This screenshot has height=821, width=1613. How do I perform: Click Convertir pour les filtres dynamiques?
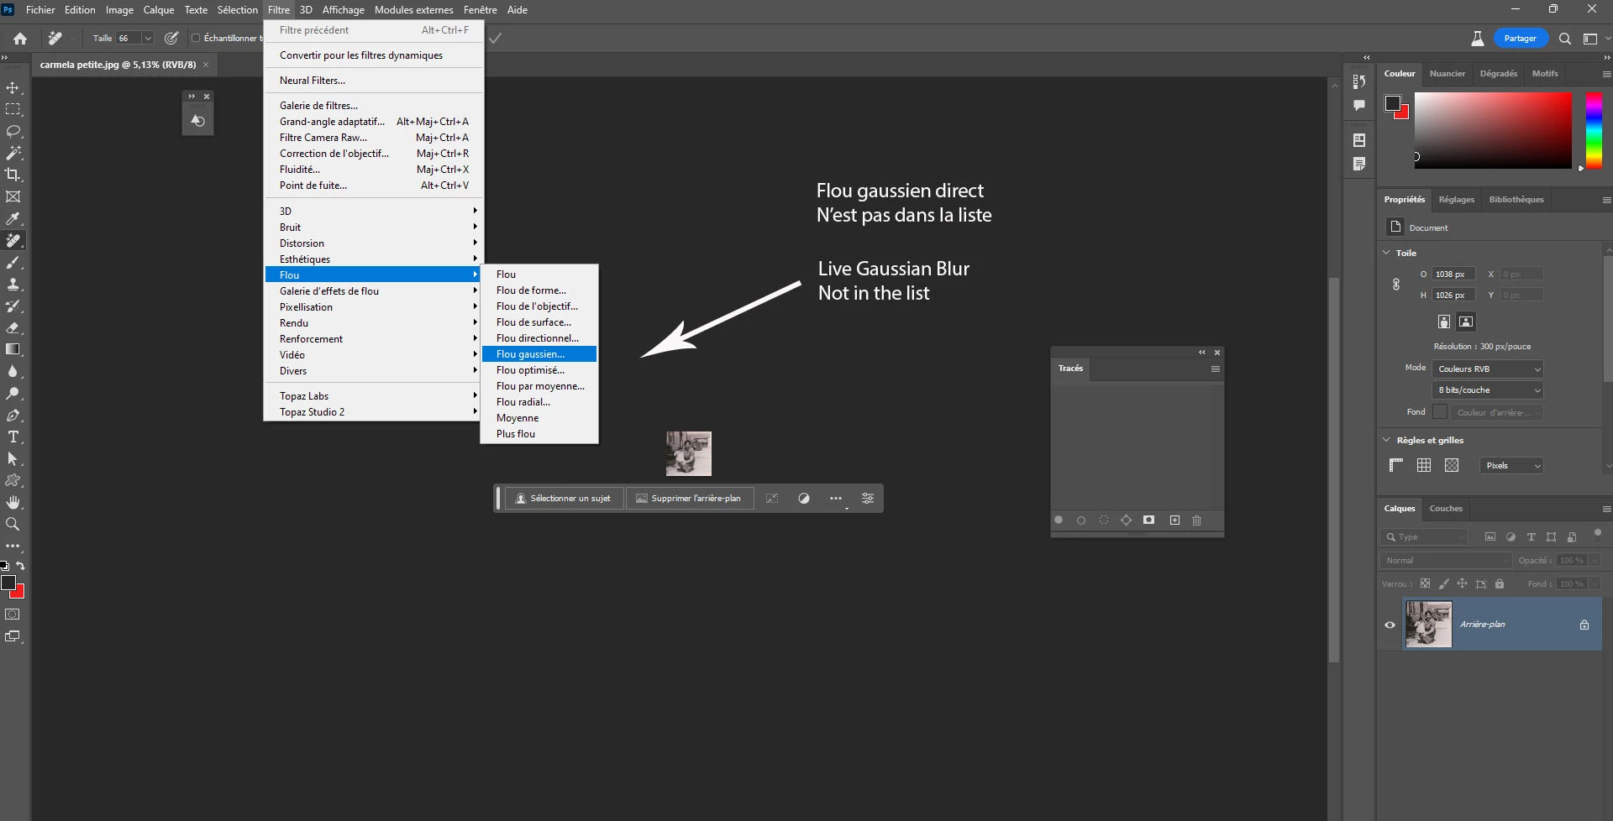(x=373, y=55)
